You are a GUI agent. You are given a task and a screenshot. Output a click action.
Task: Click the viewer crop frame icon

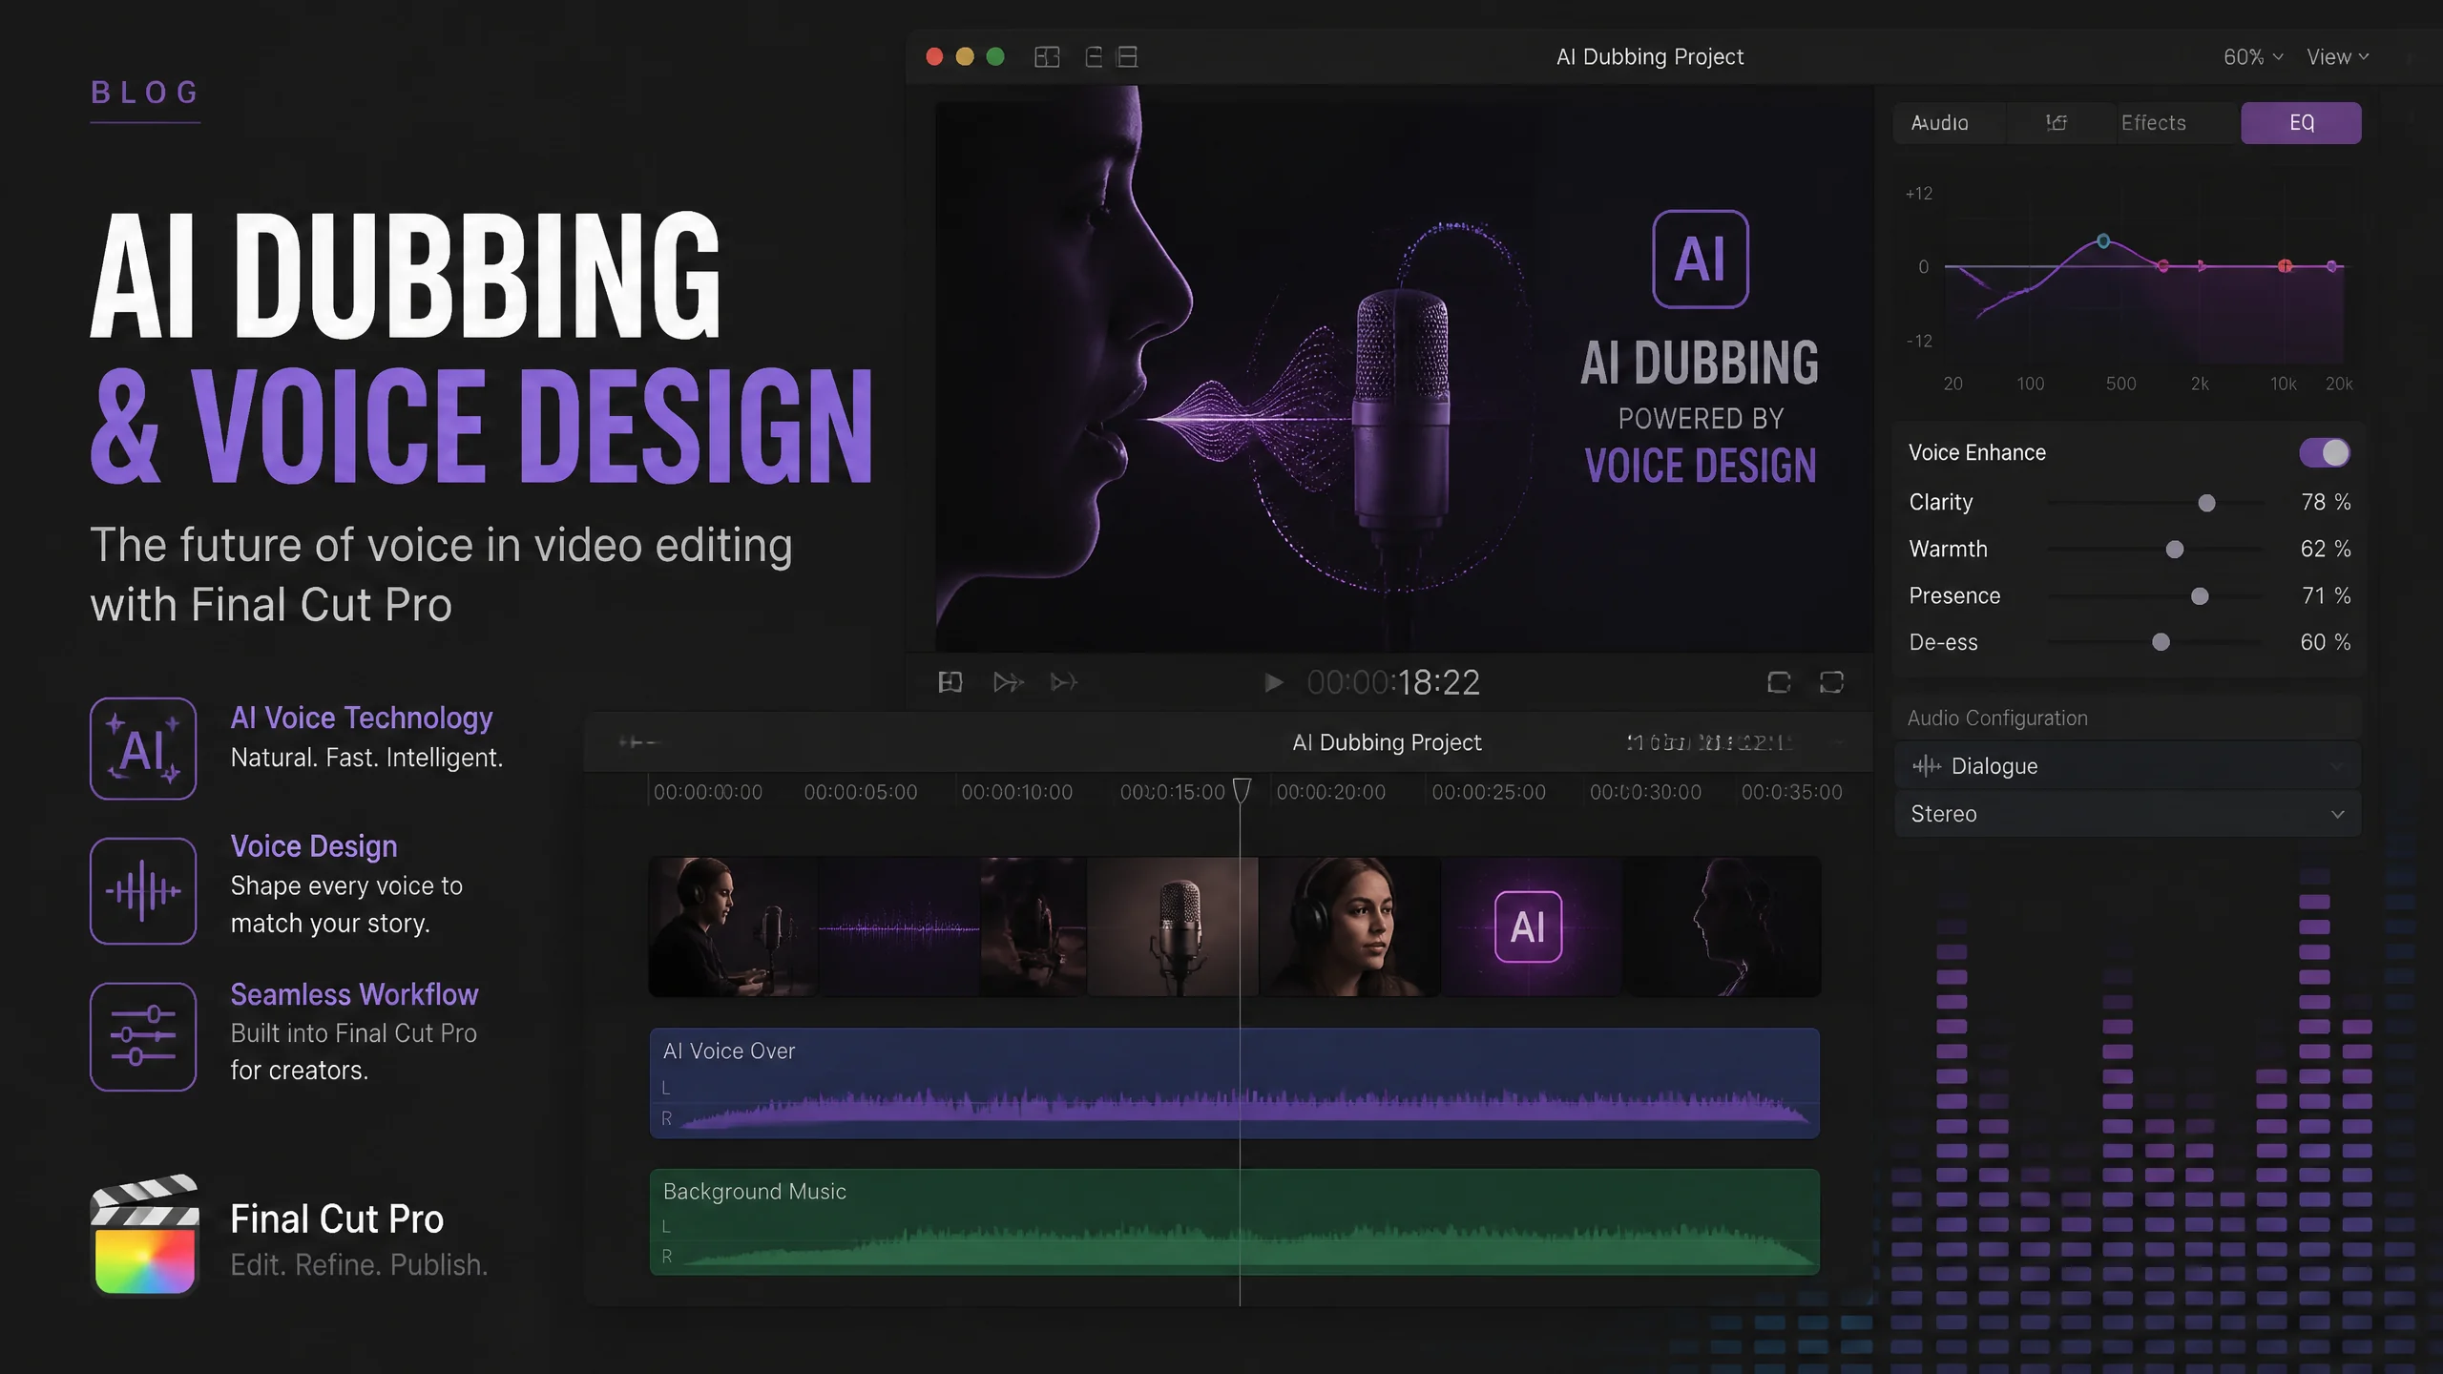(x=1779, y=682)
